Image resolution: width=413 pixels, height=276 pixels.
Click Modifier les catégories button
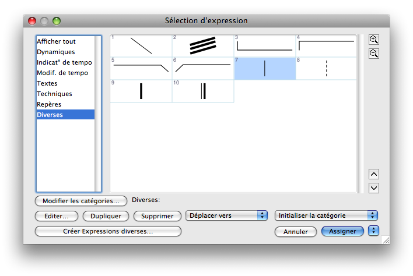coord(81,201)
